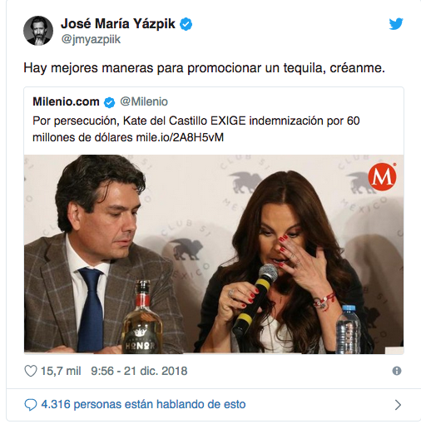Click the verified badge next to José María Yázpik
This screenshot has width=421, height=424.
coord(186,24)
